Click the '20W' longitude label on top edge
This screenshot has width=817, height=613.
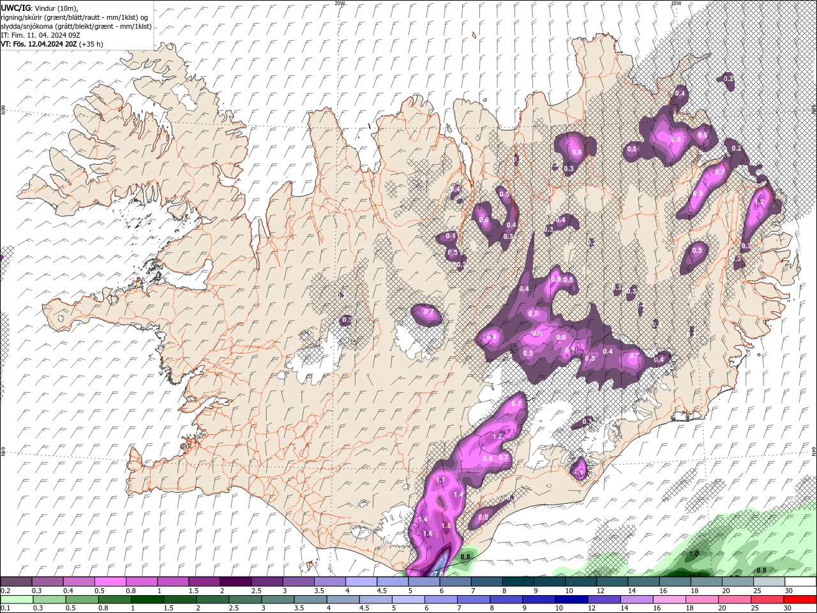coord(340,3)
